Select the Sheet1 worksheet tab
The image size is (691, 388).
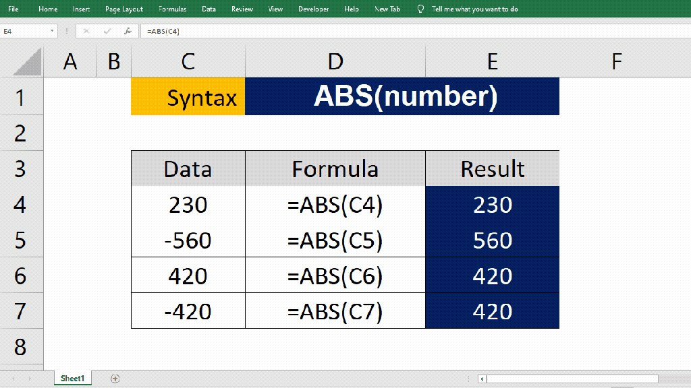pos(72,379)
